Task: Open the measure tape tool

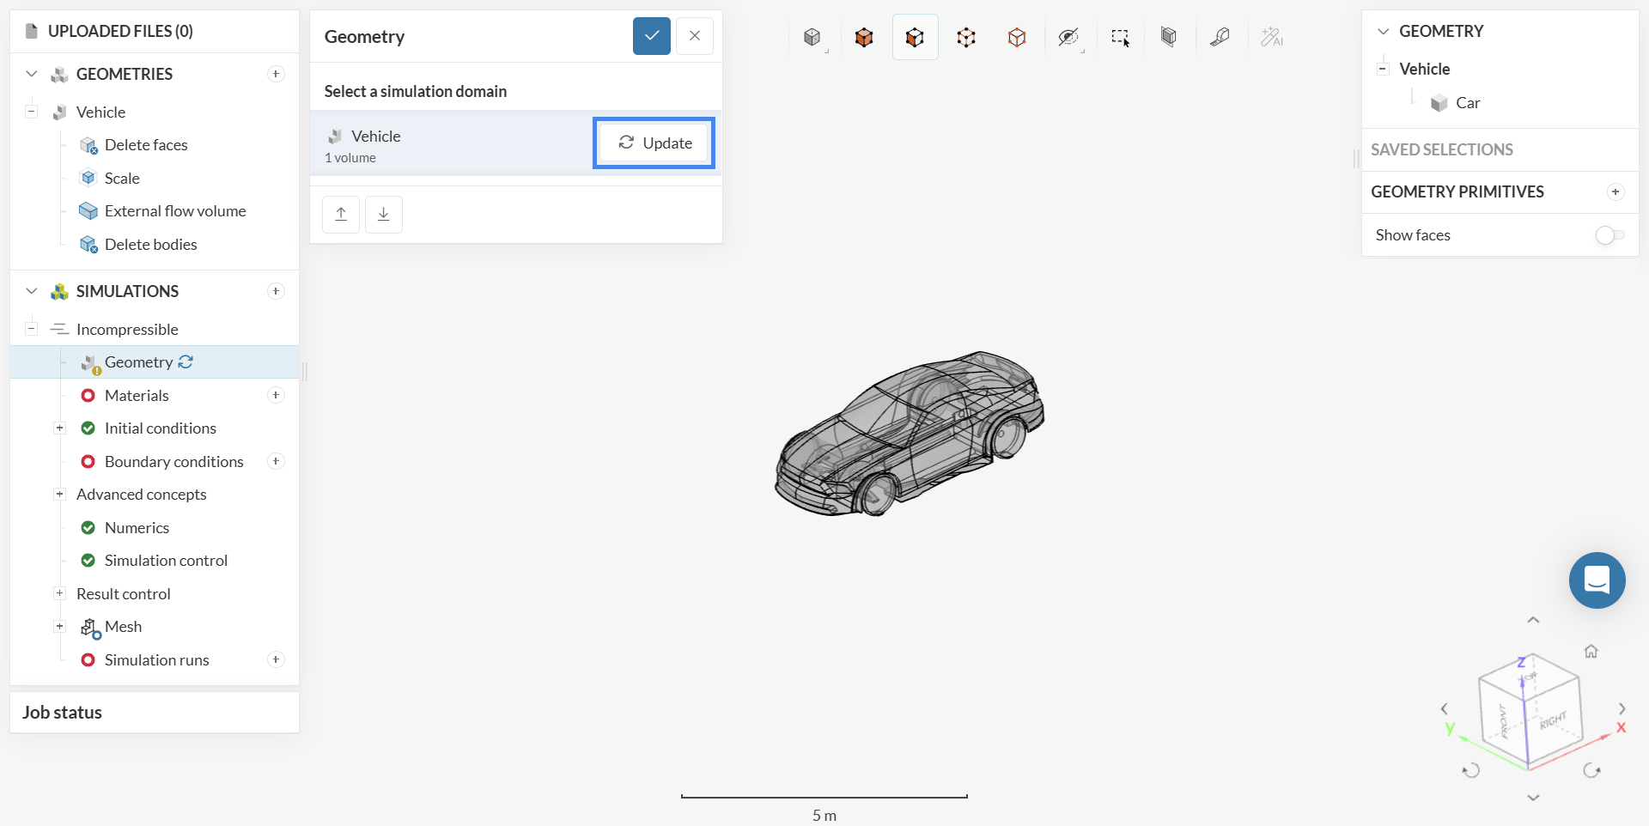Action: pos(1220,37)
